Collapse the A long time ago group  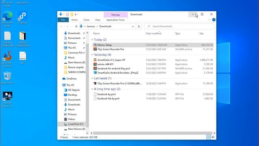tap(92, 89)
